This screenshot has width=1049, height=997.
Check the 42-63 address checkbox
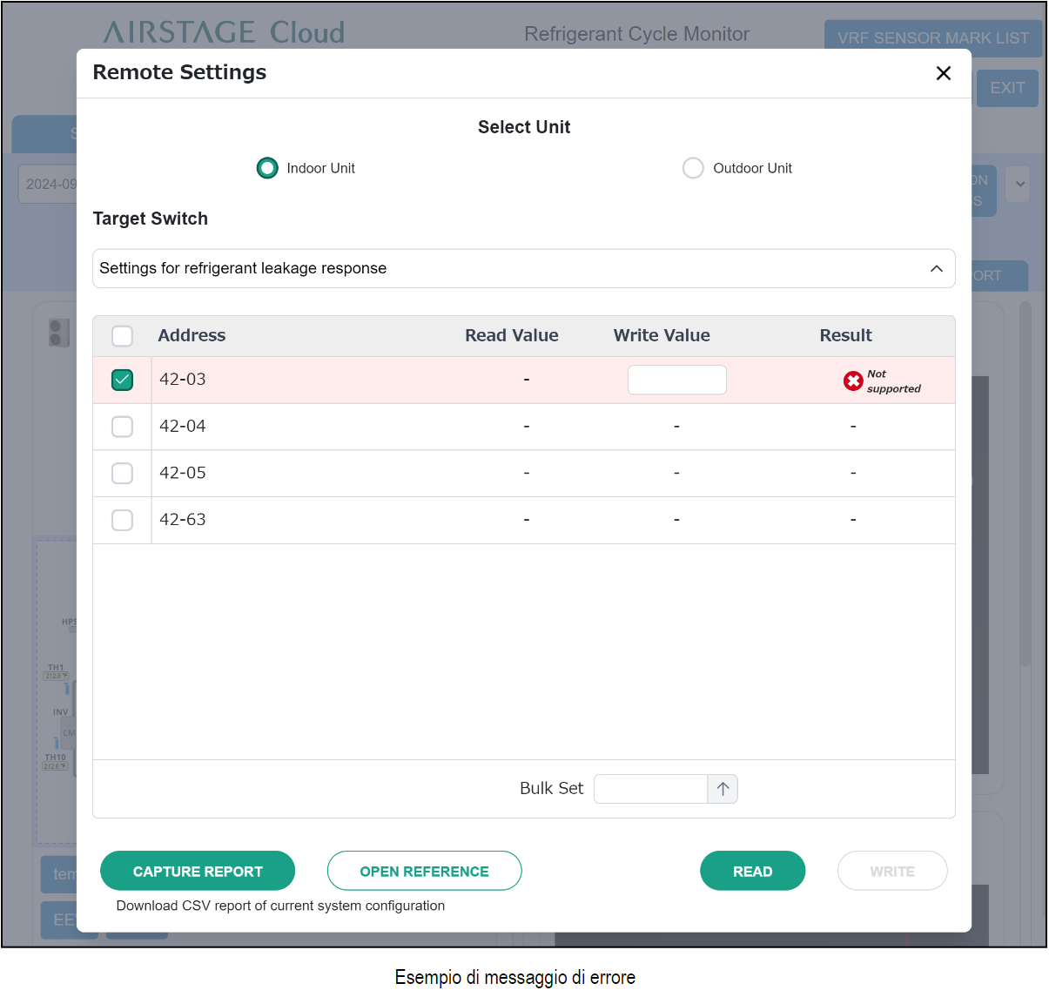tap(123, 520)
